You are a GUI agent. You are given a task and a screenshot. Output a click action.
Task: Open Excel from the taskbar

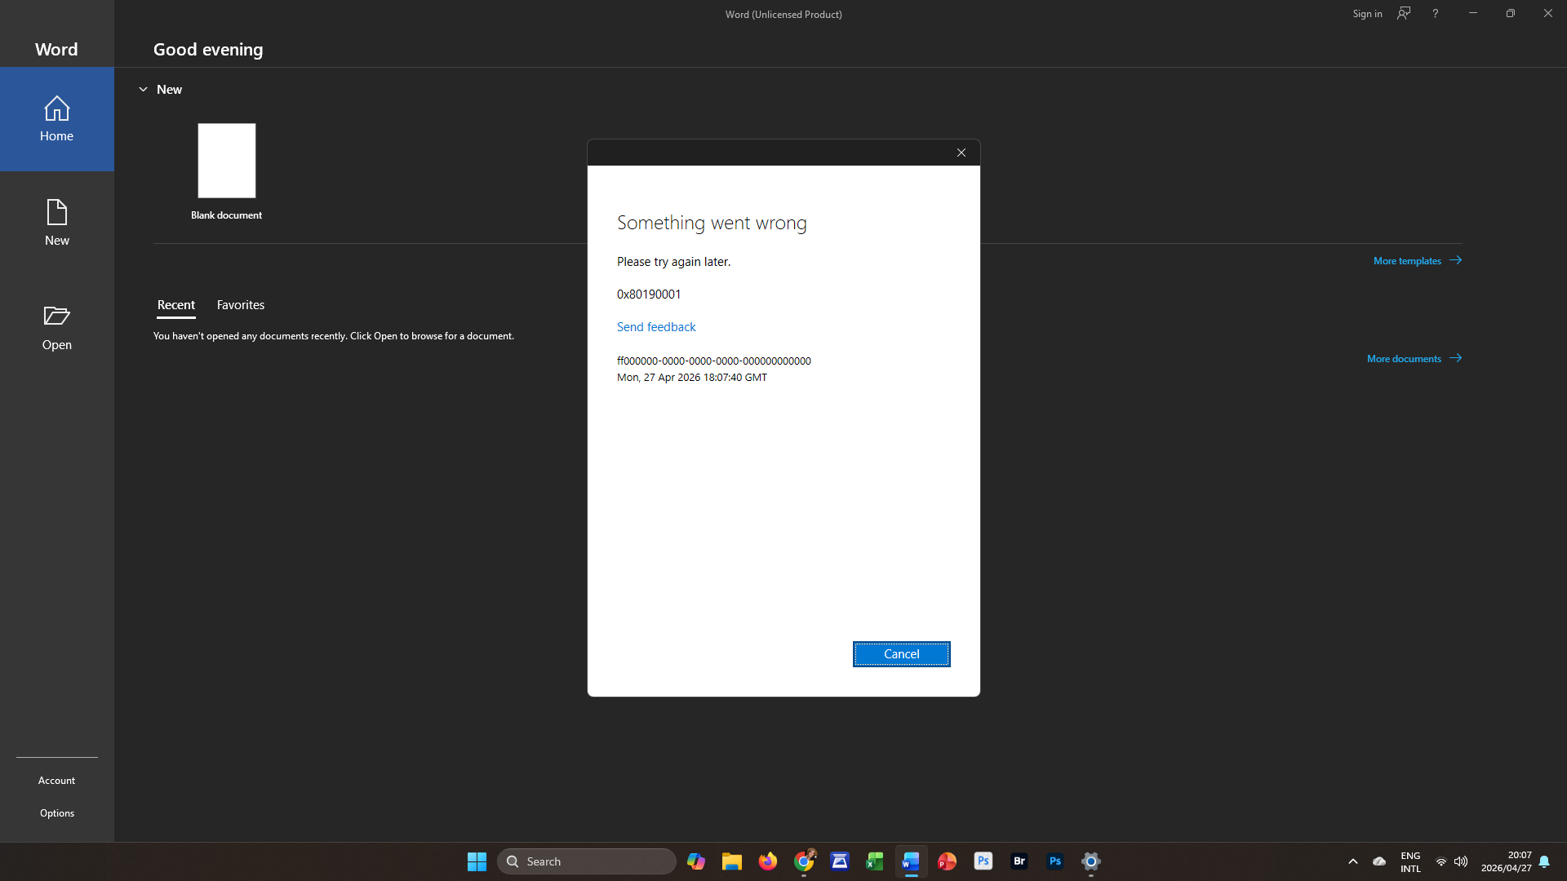875,861
